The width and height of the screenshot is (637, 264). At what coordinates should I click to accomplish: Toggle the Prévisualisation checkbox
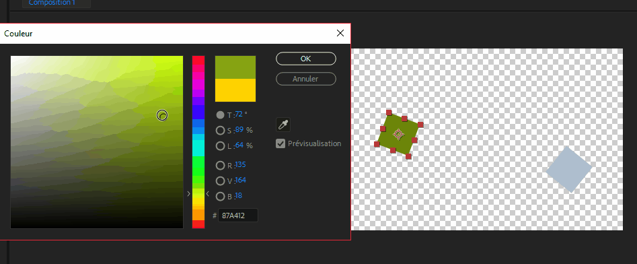[x=280, y=143]
